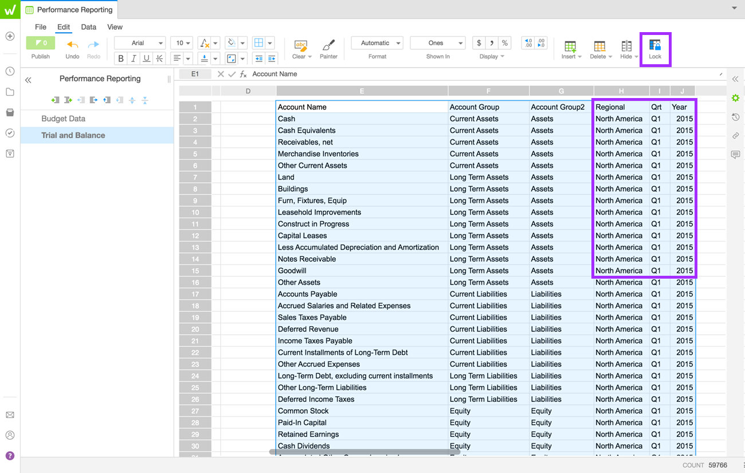Toggle bold formatting

tap(121, 58)
